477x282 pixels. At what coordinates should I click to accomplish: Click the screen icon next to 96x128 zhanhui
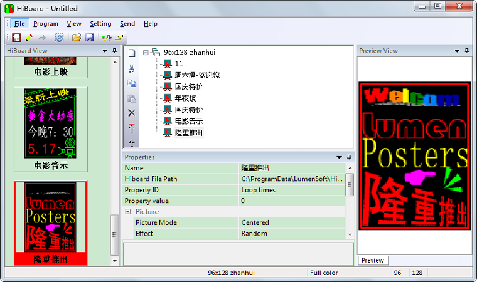pos(156,52)
